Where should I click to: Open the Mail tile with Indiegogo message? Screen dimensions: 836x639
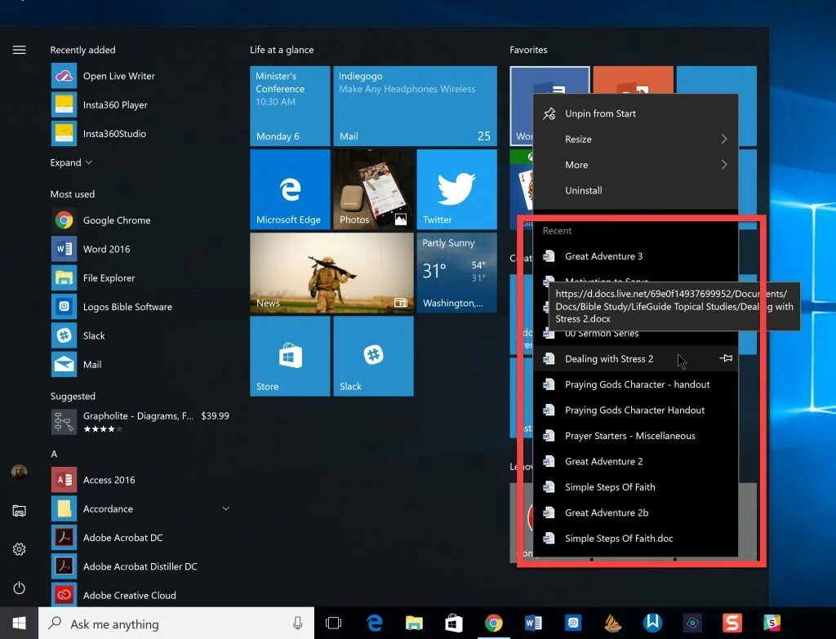point(415,106)
